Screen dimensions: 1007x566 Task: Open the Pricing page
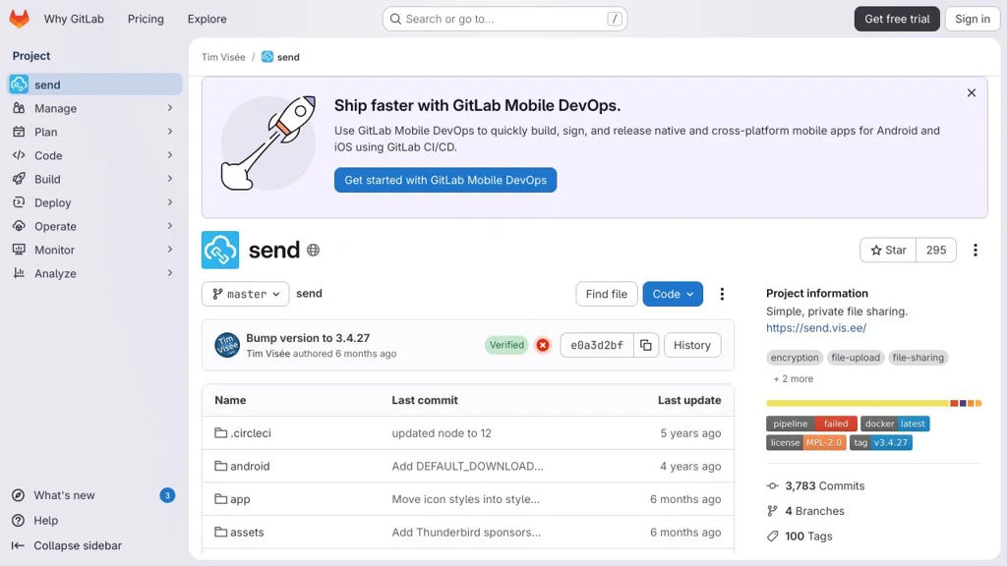146,19
